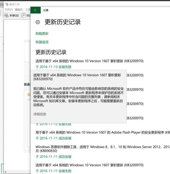Select the Windows 恶意软件删除工具 entry
This screenshot has height=174, width=170.
pos(103,149)
